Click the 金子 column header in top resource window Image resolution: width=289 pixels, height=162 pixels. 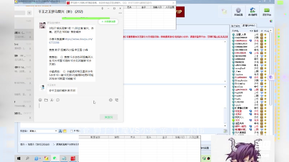tap(143, 7)
